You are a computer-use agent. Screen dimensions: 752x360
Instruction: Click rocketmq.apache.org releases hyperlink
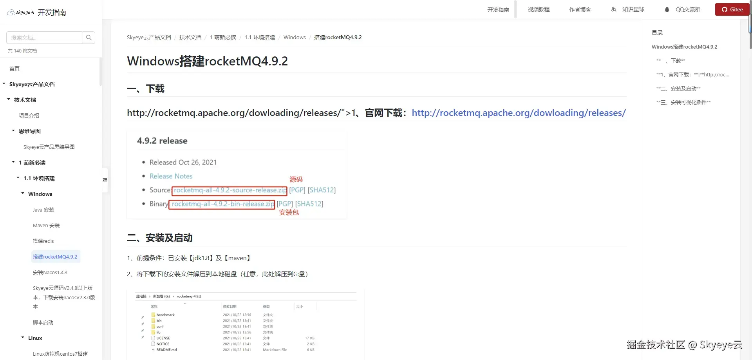pos(519,113)
